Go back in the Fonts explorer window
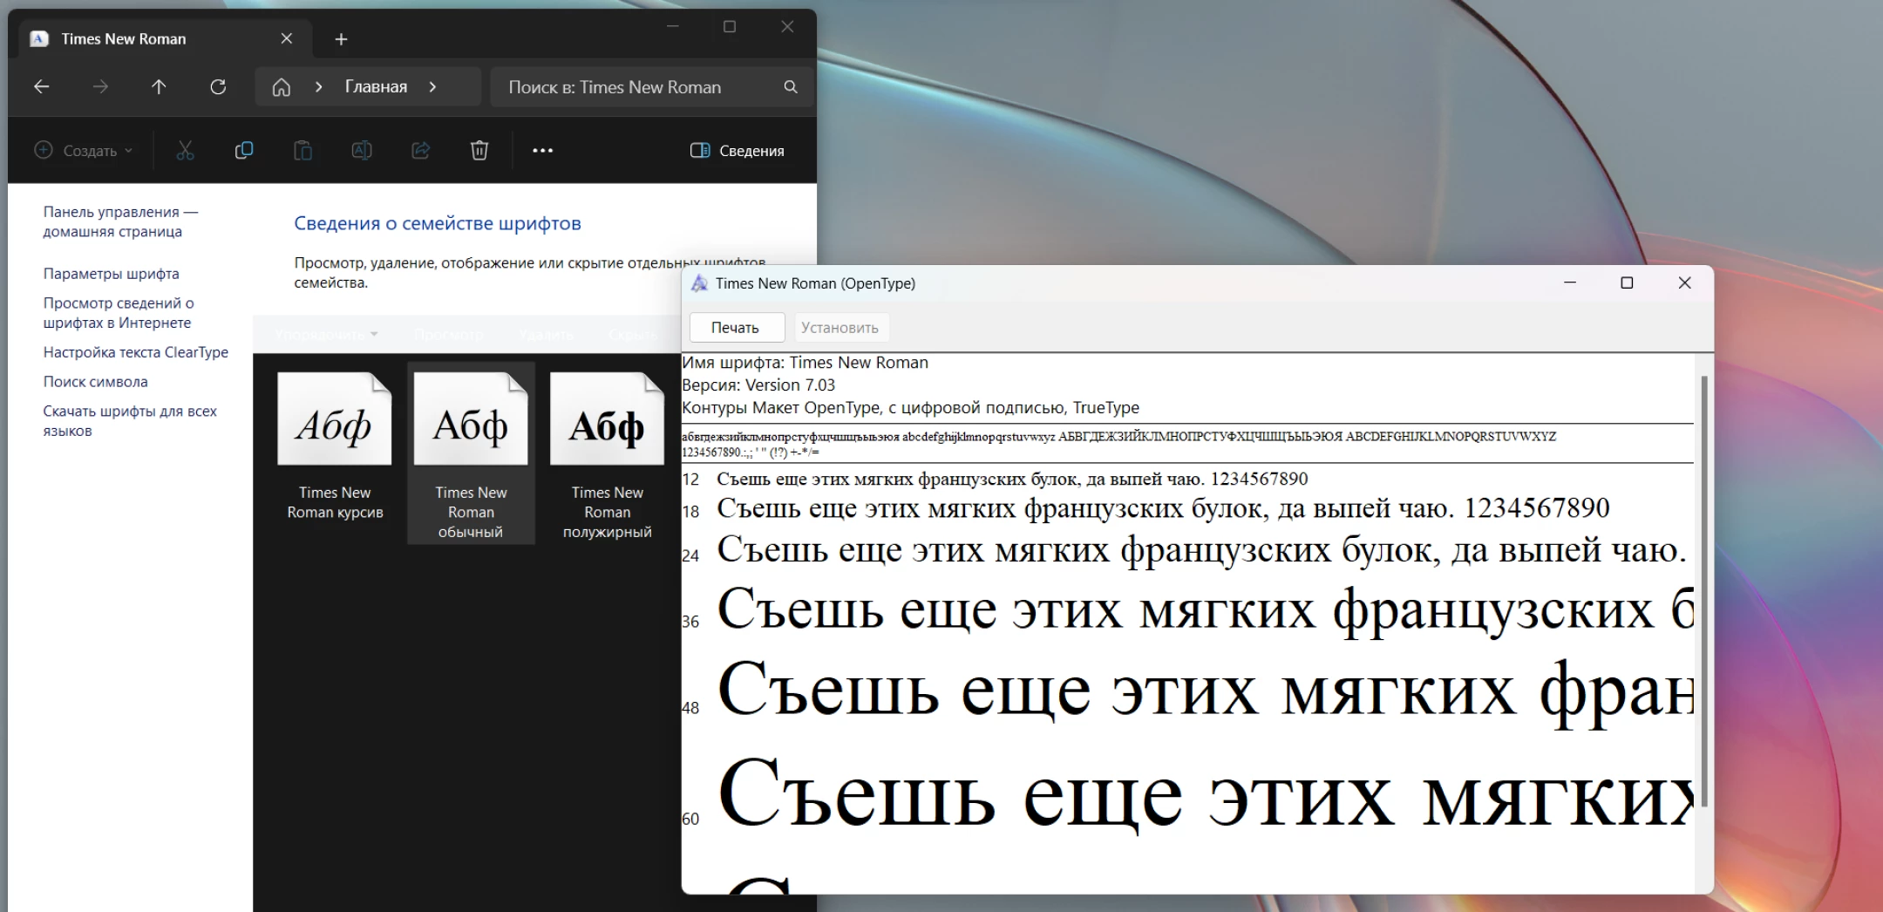Screen dimensions: 1883x912 click(41, 86)
